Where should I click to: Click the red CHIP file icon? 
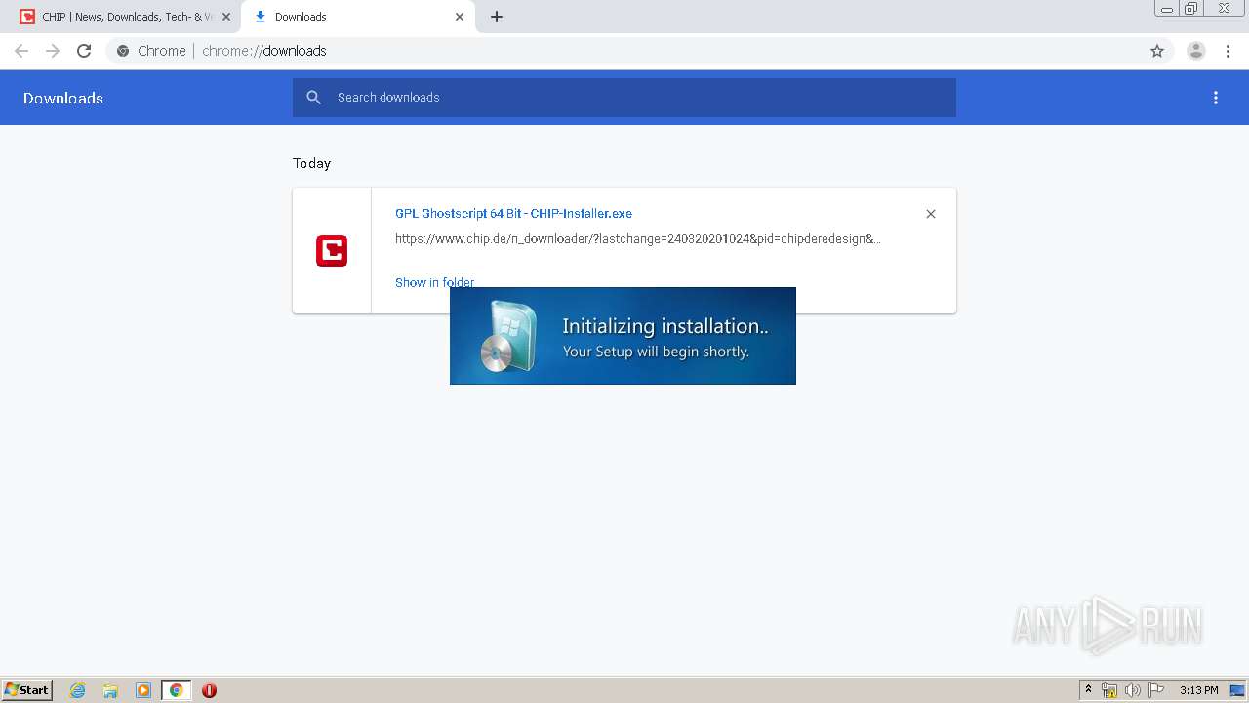tap(332, 251)
